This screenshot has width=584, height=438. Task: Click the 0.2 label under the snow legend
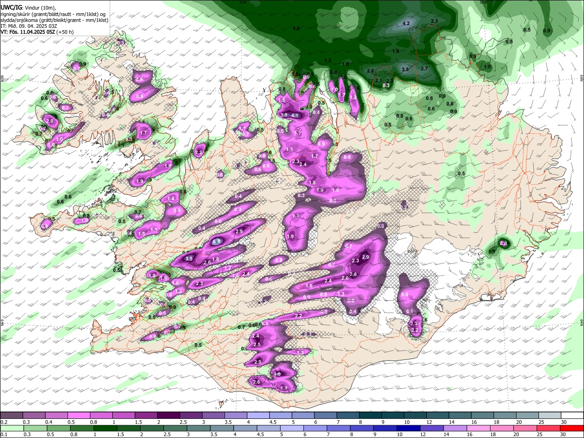pos(4,422)
